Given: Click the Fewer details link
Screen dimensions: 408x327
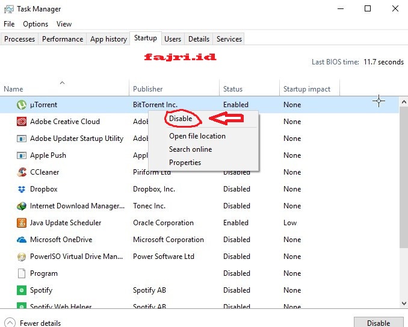Looking at the screenshot, I should (x=40, y=323).
